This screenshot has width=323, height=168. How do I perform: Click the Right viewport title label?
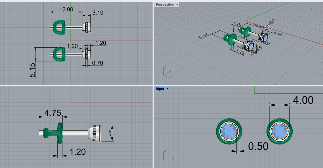[x=160, y=89]
